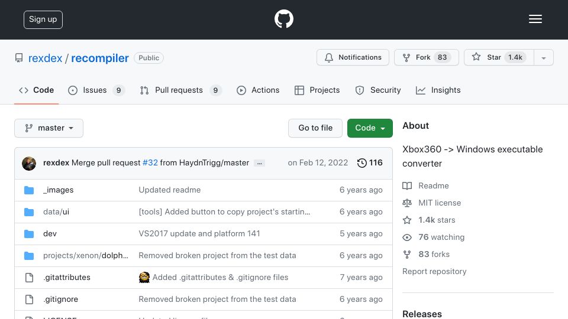Click '5 years ago' in dev row
The image size is (568, 319).
[361, 234]
